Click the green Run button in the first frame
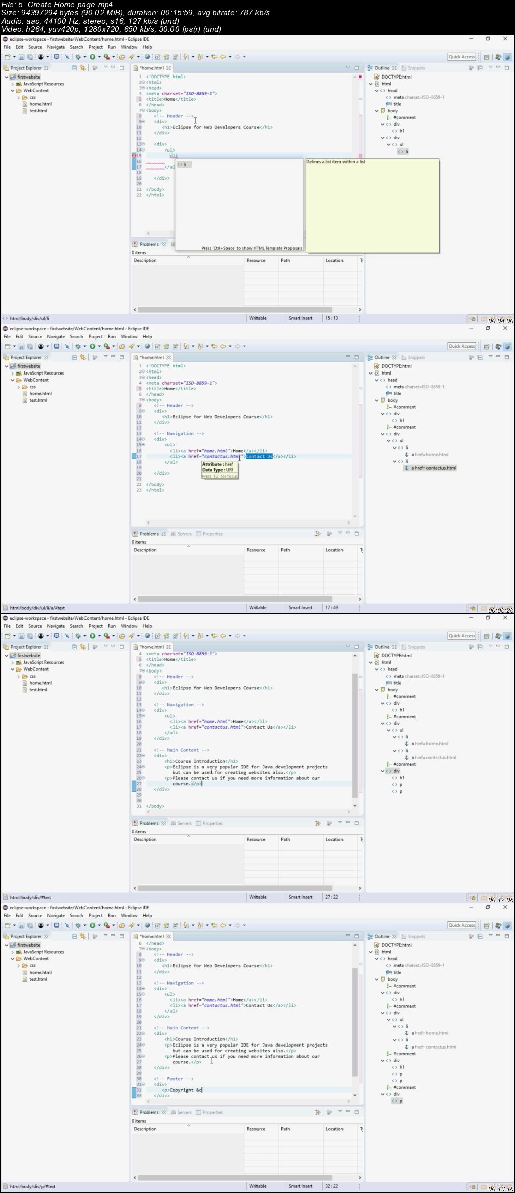The height and width of the screenshot is (1193, 515). click(92, 57)
